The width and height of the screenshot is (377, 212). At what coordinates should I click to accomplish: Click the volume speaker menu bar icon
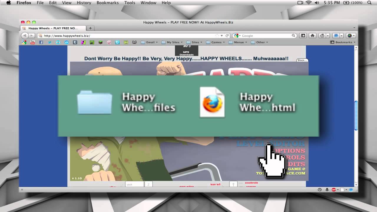click(x=317, y=3)
